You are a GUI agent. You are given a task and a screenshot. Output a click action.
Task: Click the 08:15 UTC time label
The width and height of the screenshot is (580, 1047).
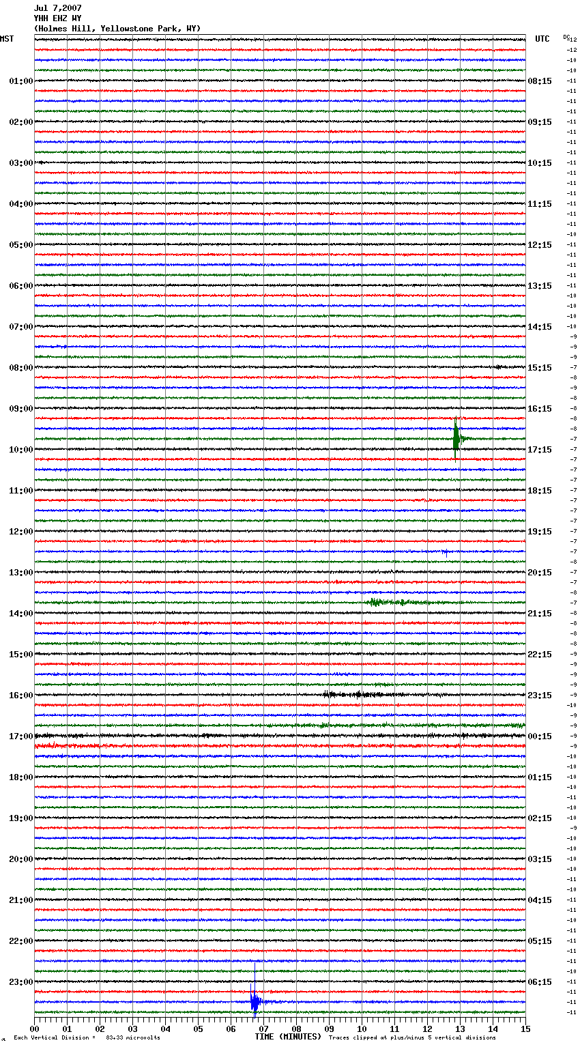tap(540, 81)
